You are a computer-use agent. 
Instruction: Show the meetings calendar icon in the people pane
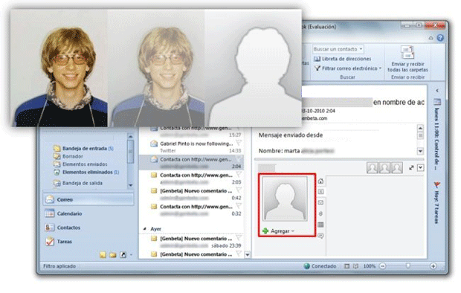pyautogui.click(x=320, y=225)
